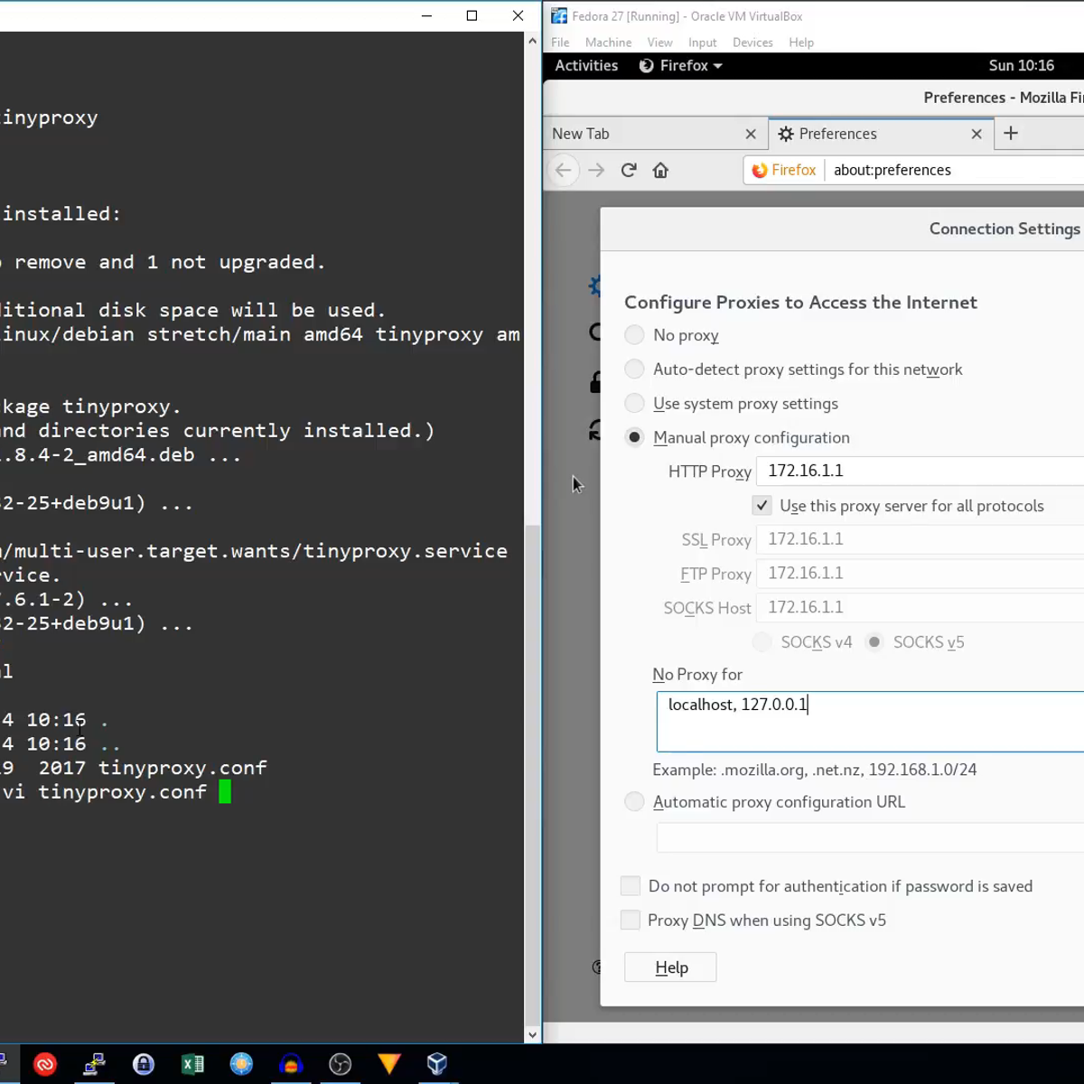Click the padlock app icon in the taskbar
Screen dimensions: 1084x1084
(x=144, y=1063)
